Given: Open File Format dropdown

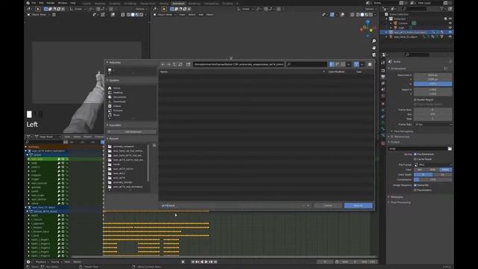Looking at the screenshot, I should click(x=433, y=164).
